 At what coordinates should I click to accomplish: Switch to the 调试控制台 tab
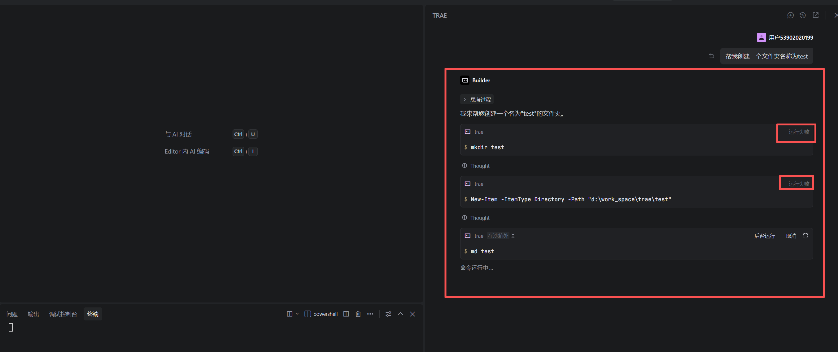(63, 314)
